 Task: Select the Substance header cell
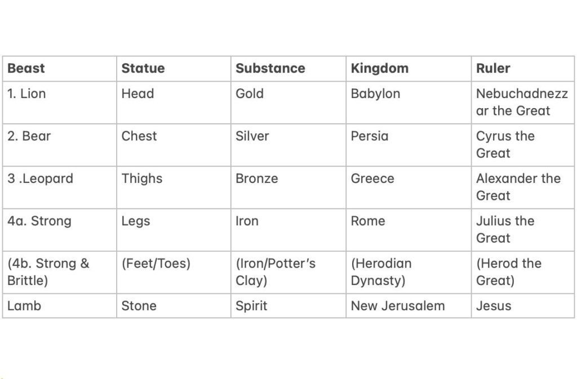point(270,69)
